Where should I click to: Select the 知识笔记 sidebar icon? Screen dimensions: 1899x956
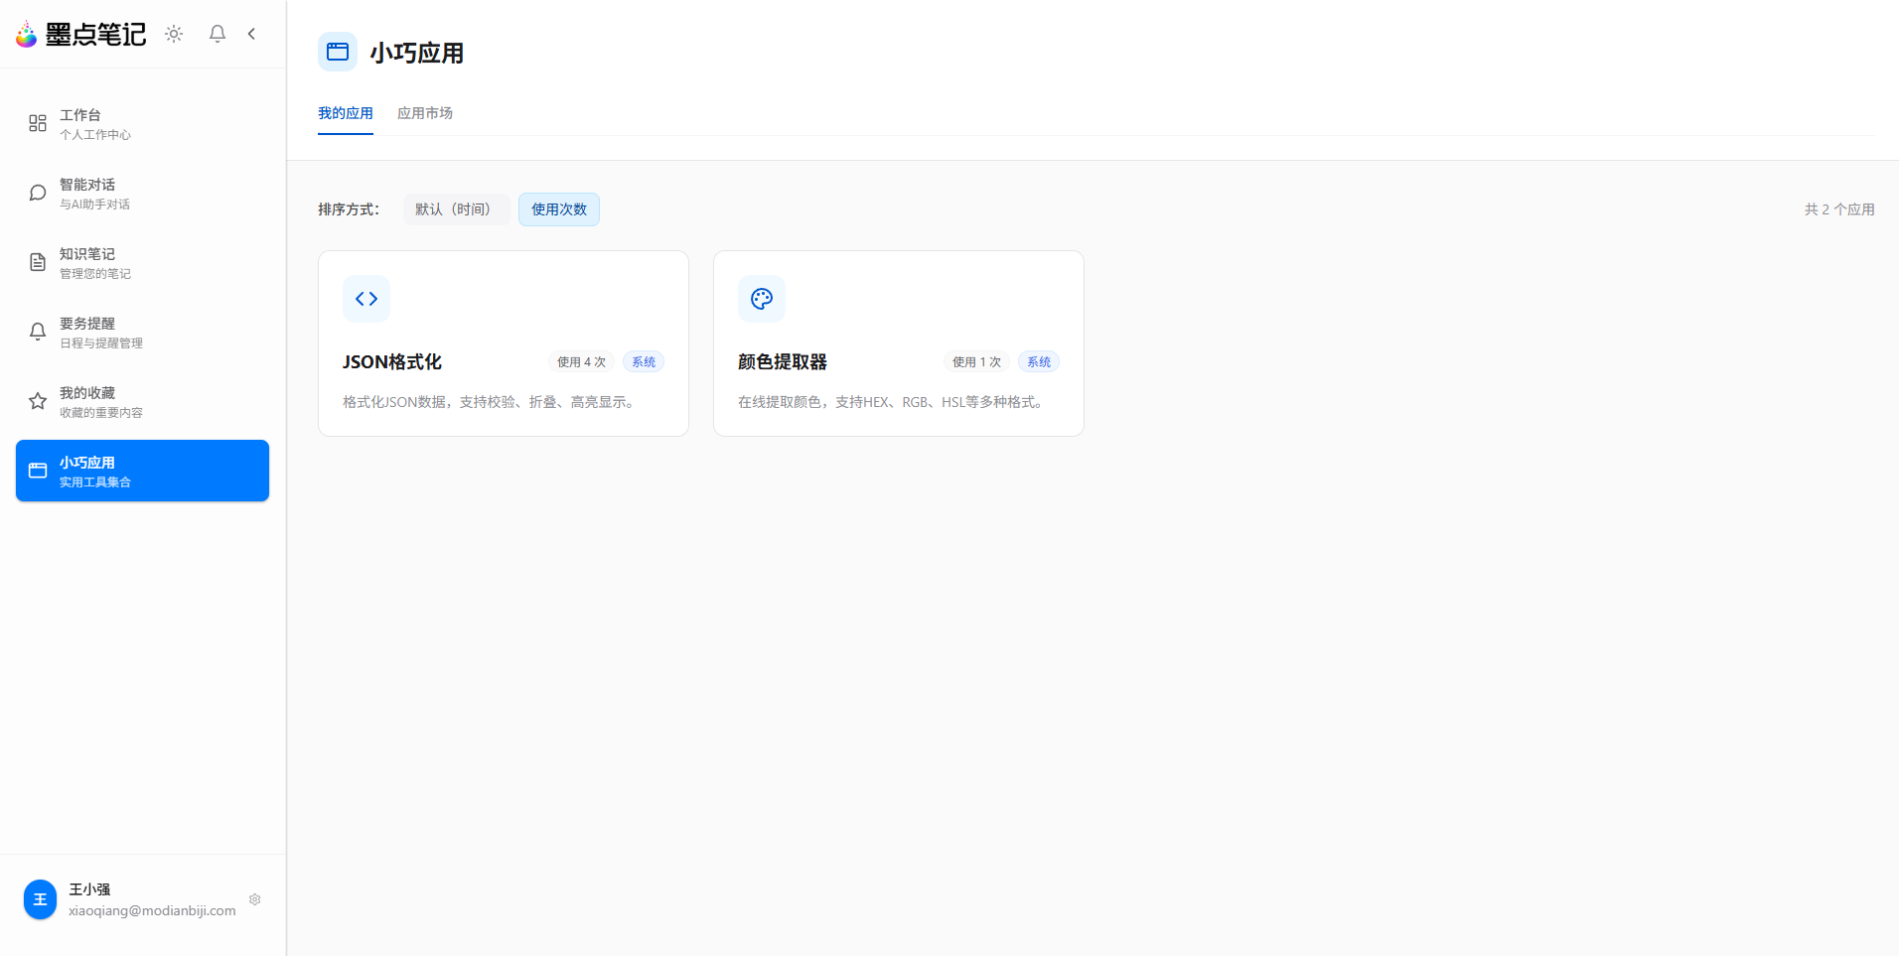coord(38,261)
